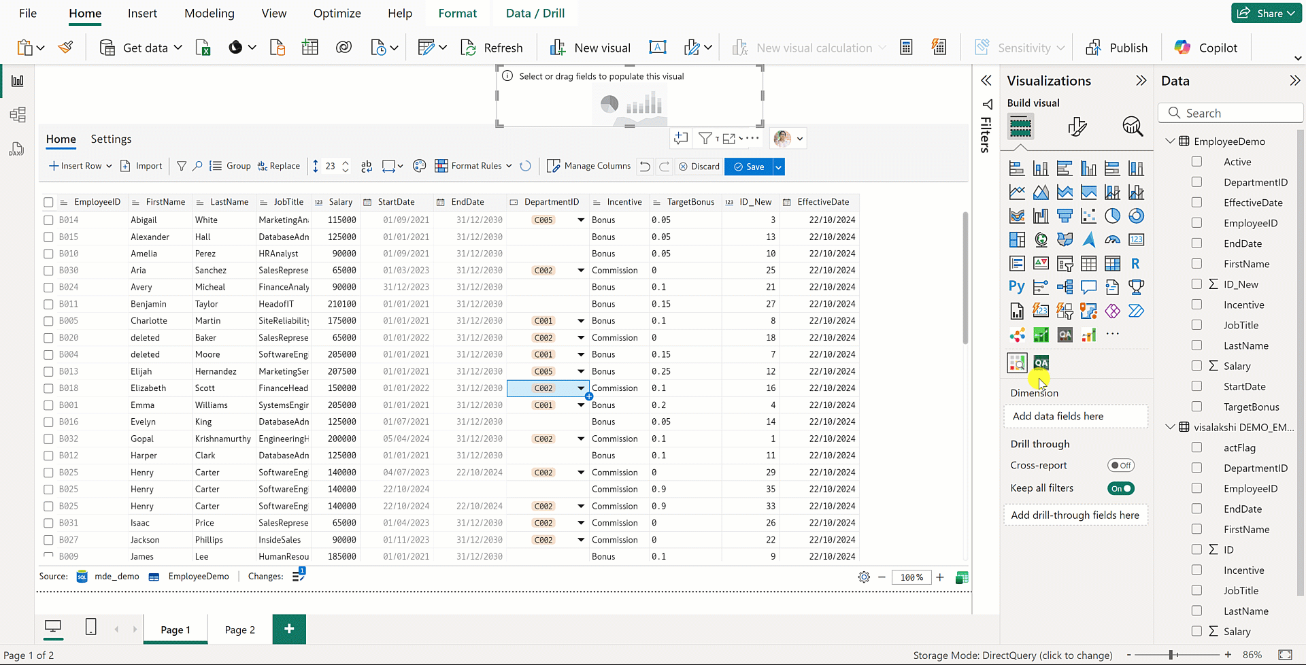
Task: Open the DepartmentID dropdown for Elizabeth Scott
Action: (581, 388)
